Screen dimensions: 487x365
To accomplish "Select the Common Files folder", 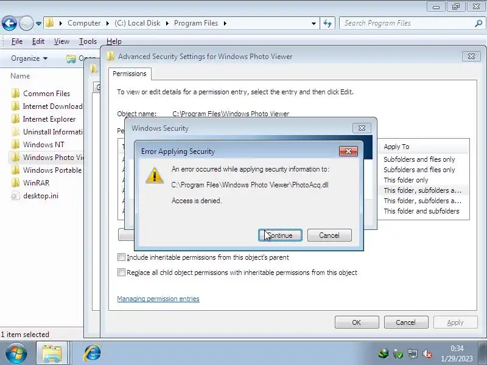I will coord(47,94).
